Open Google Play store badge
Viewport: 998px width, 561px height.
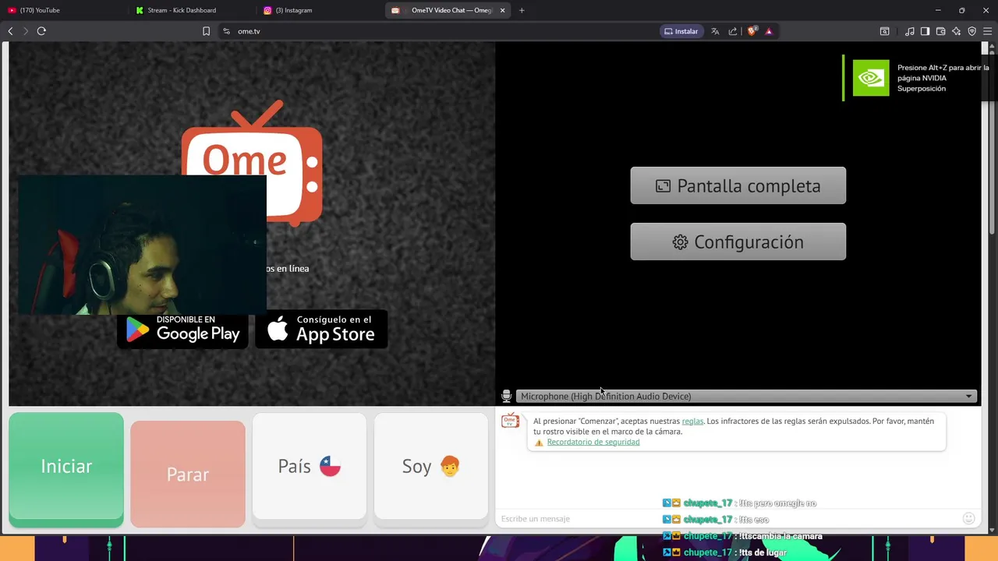point(182,329)
